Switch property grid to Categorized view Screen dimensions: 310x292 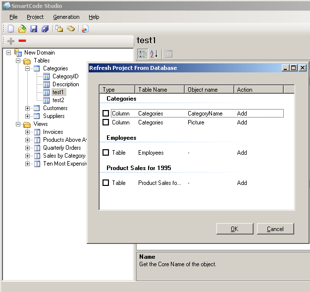point(143,54)
